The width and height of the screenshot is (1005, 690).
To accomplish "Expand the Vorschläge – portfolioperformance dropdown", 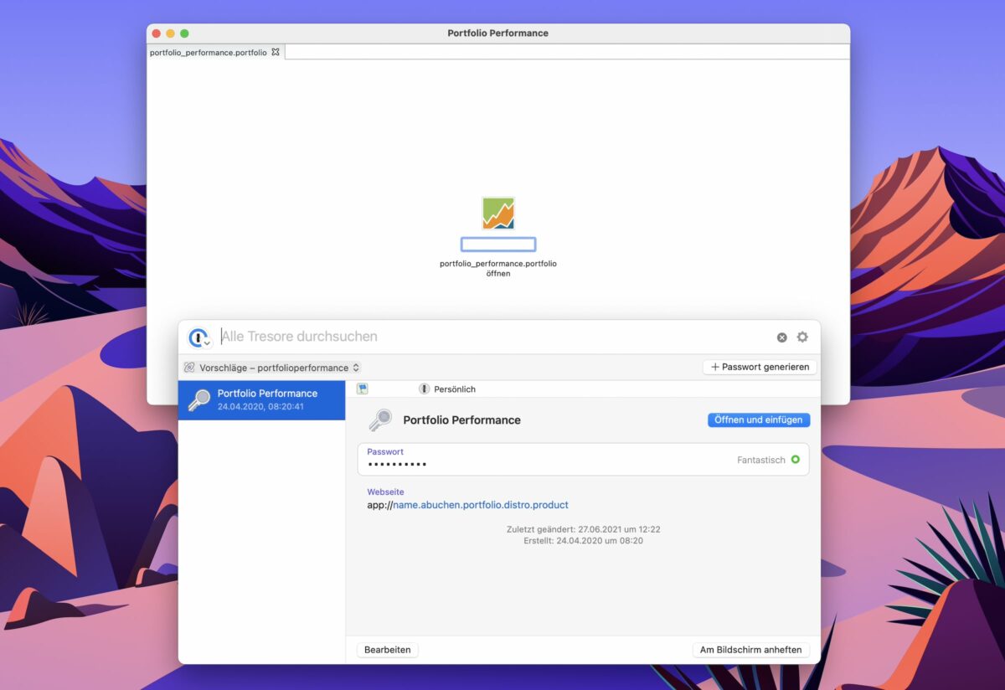I will coord(273,368).
